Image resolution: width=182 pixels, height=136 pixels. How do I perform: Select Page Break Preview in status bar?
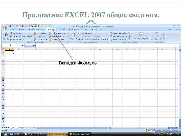[154, 130]
